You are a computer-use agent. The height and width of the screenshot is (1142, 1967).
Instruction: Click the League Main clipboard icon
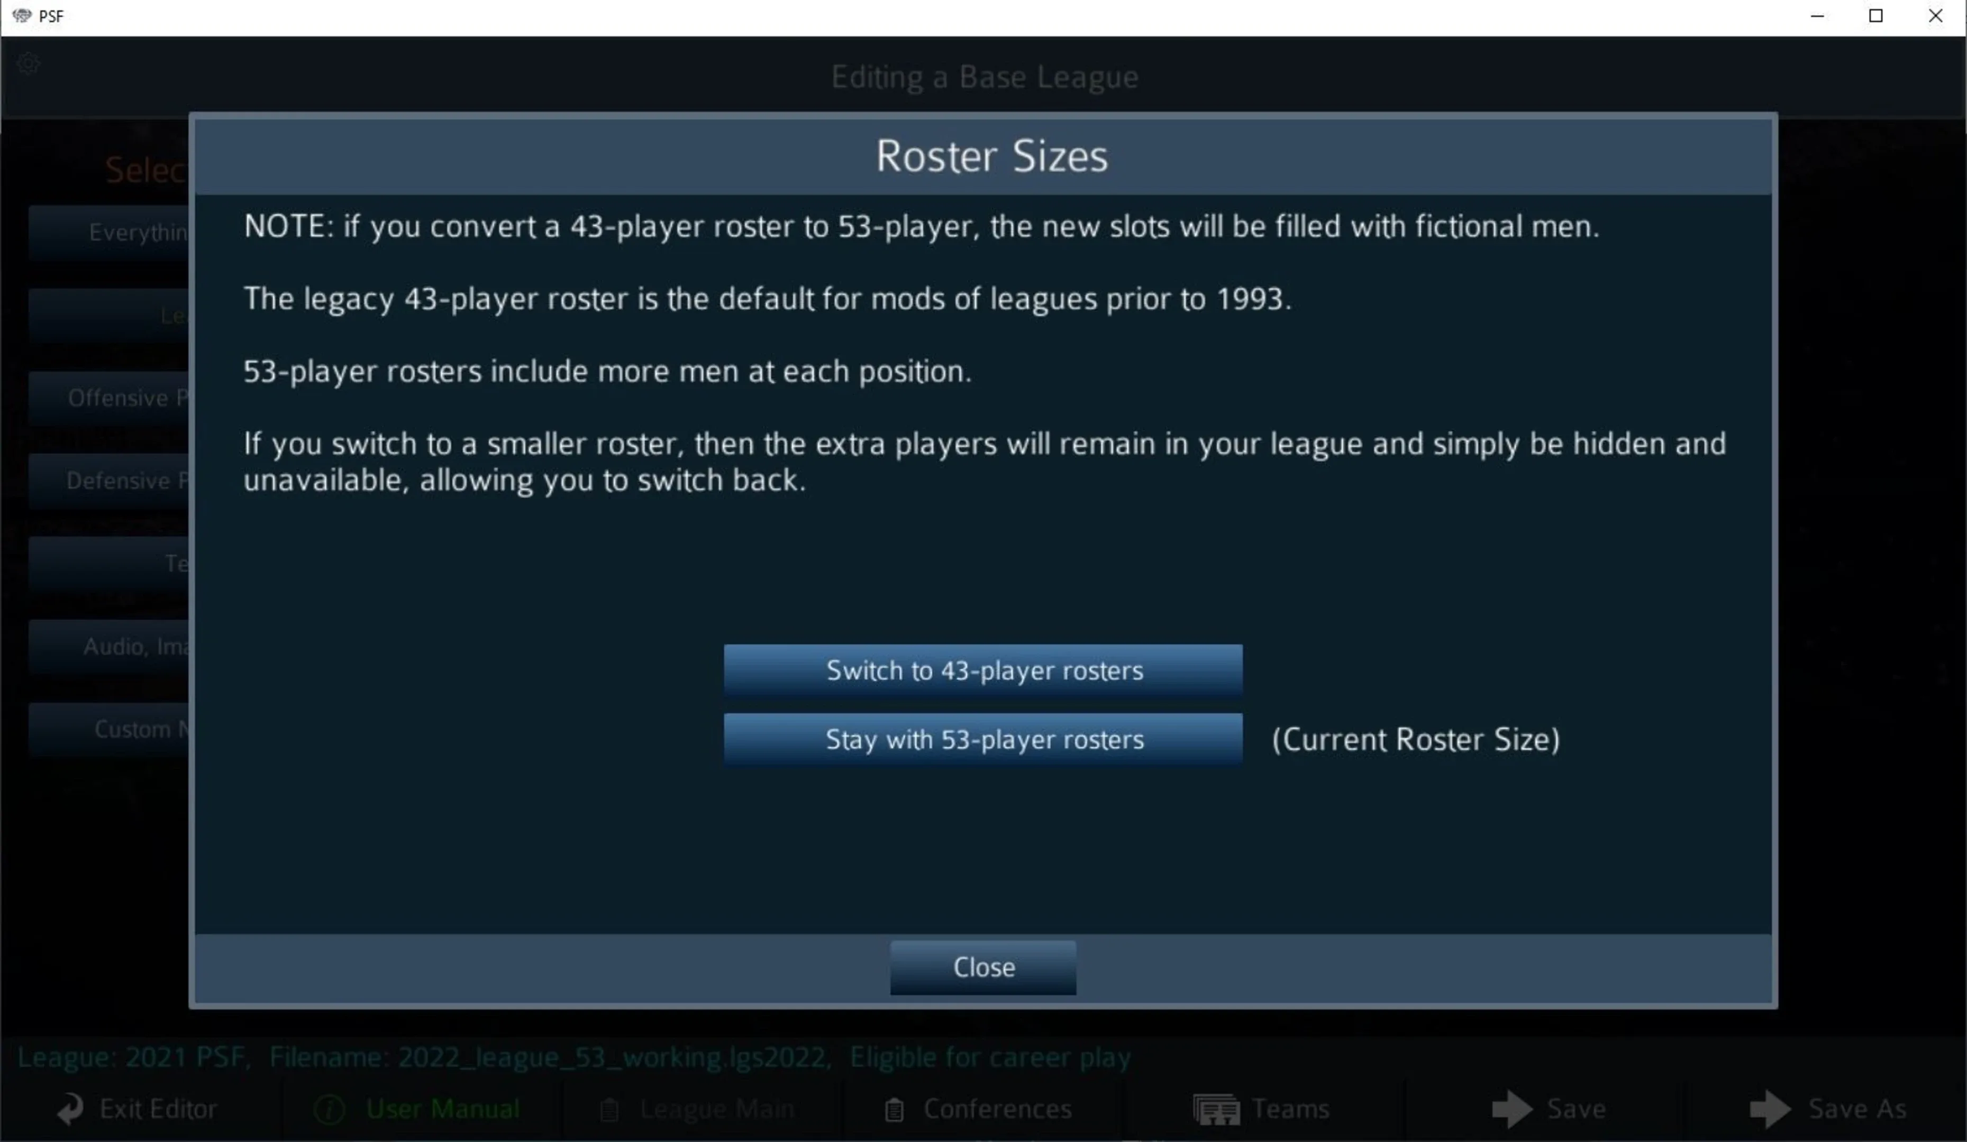click(x=609, y=1109)
